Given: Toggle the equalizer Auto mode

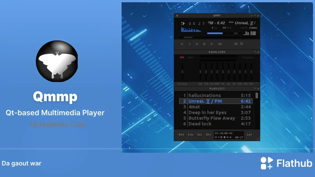Looking at the screenshot, I should tap(191, 57).
